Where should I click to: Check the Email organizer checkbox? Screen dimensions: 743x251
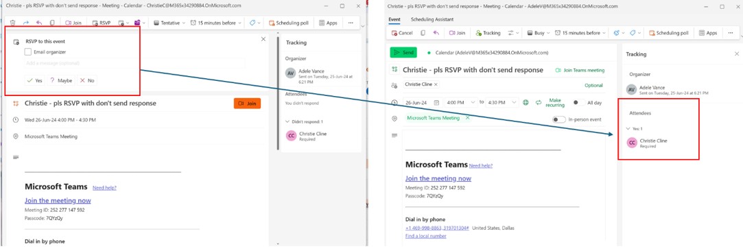[x=28, y=51]
